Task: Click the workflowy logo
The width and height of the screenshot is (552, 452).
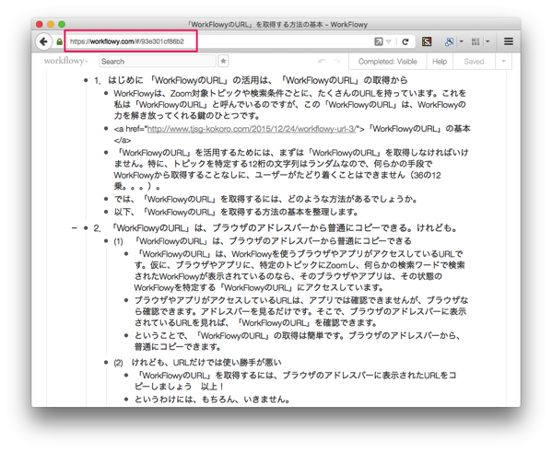Action: (65, 61)
